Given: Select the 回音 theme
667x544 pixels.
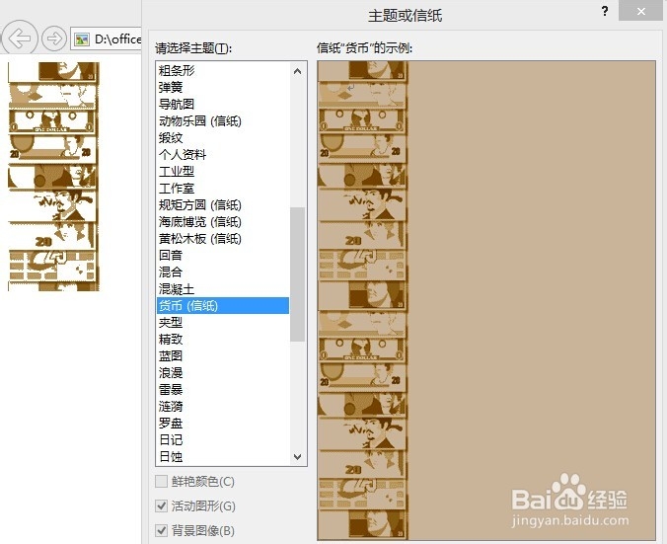Looking at the screenshot, I should tap(223, 256).
